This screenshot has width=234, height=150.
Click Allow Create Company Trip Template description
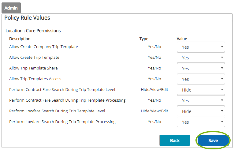(43, 47)
